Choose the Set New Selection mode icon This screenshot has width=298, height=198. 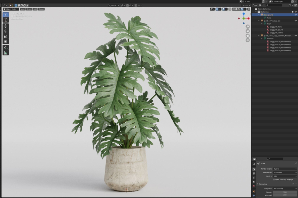pyautogui.click(x=16, y=5)
